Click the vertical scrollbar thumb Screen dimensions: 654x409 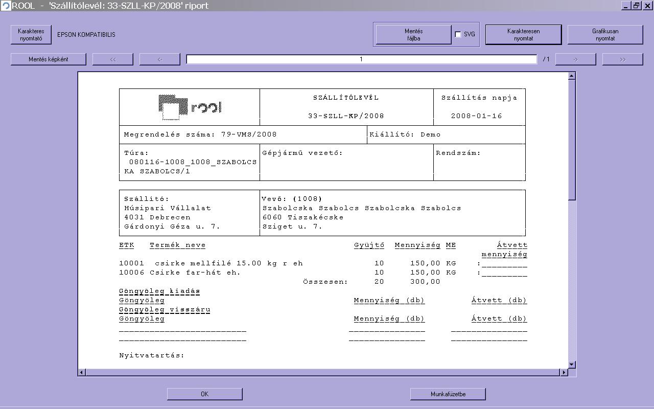[572, 138]
